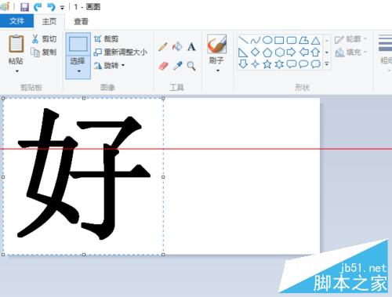Select the Hexagon shape
This screenshot has height=297, width=392.
pos(279,53)
